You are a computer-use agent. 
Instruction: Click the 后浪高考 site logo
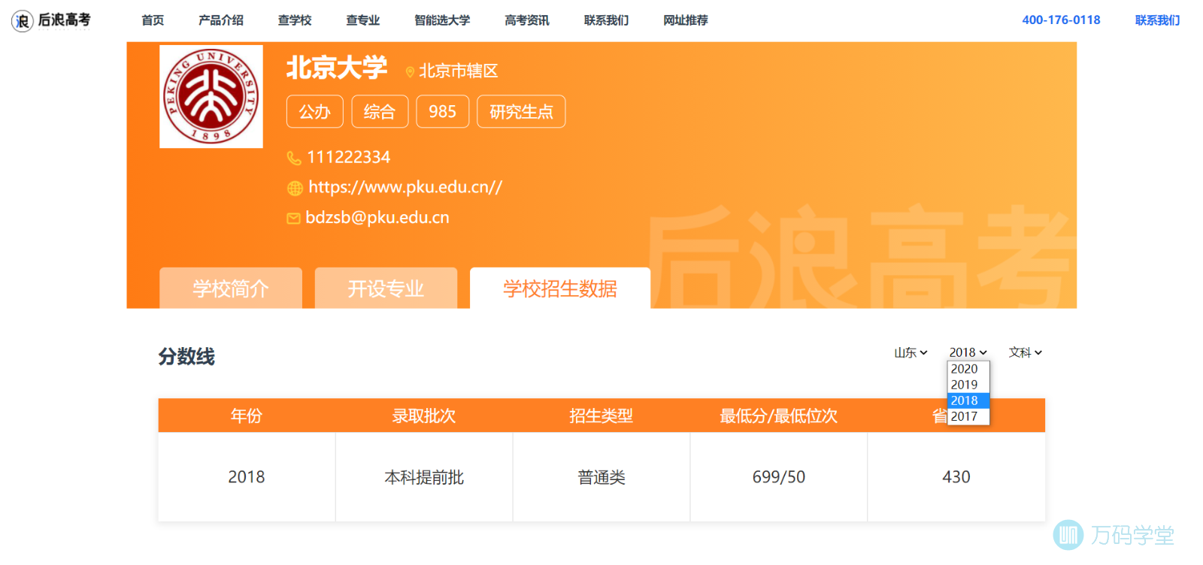[51, 20]
